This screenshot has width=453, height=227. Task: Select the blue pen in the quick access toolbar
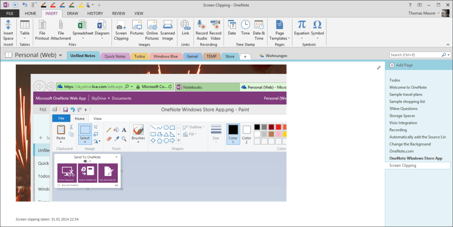click(62, 5)
